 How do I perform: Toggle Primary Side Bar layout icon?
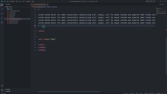tap(147, 1)
